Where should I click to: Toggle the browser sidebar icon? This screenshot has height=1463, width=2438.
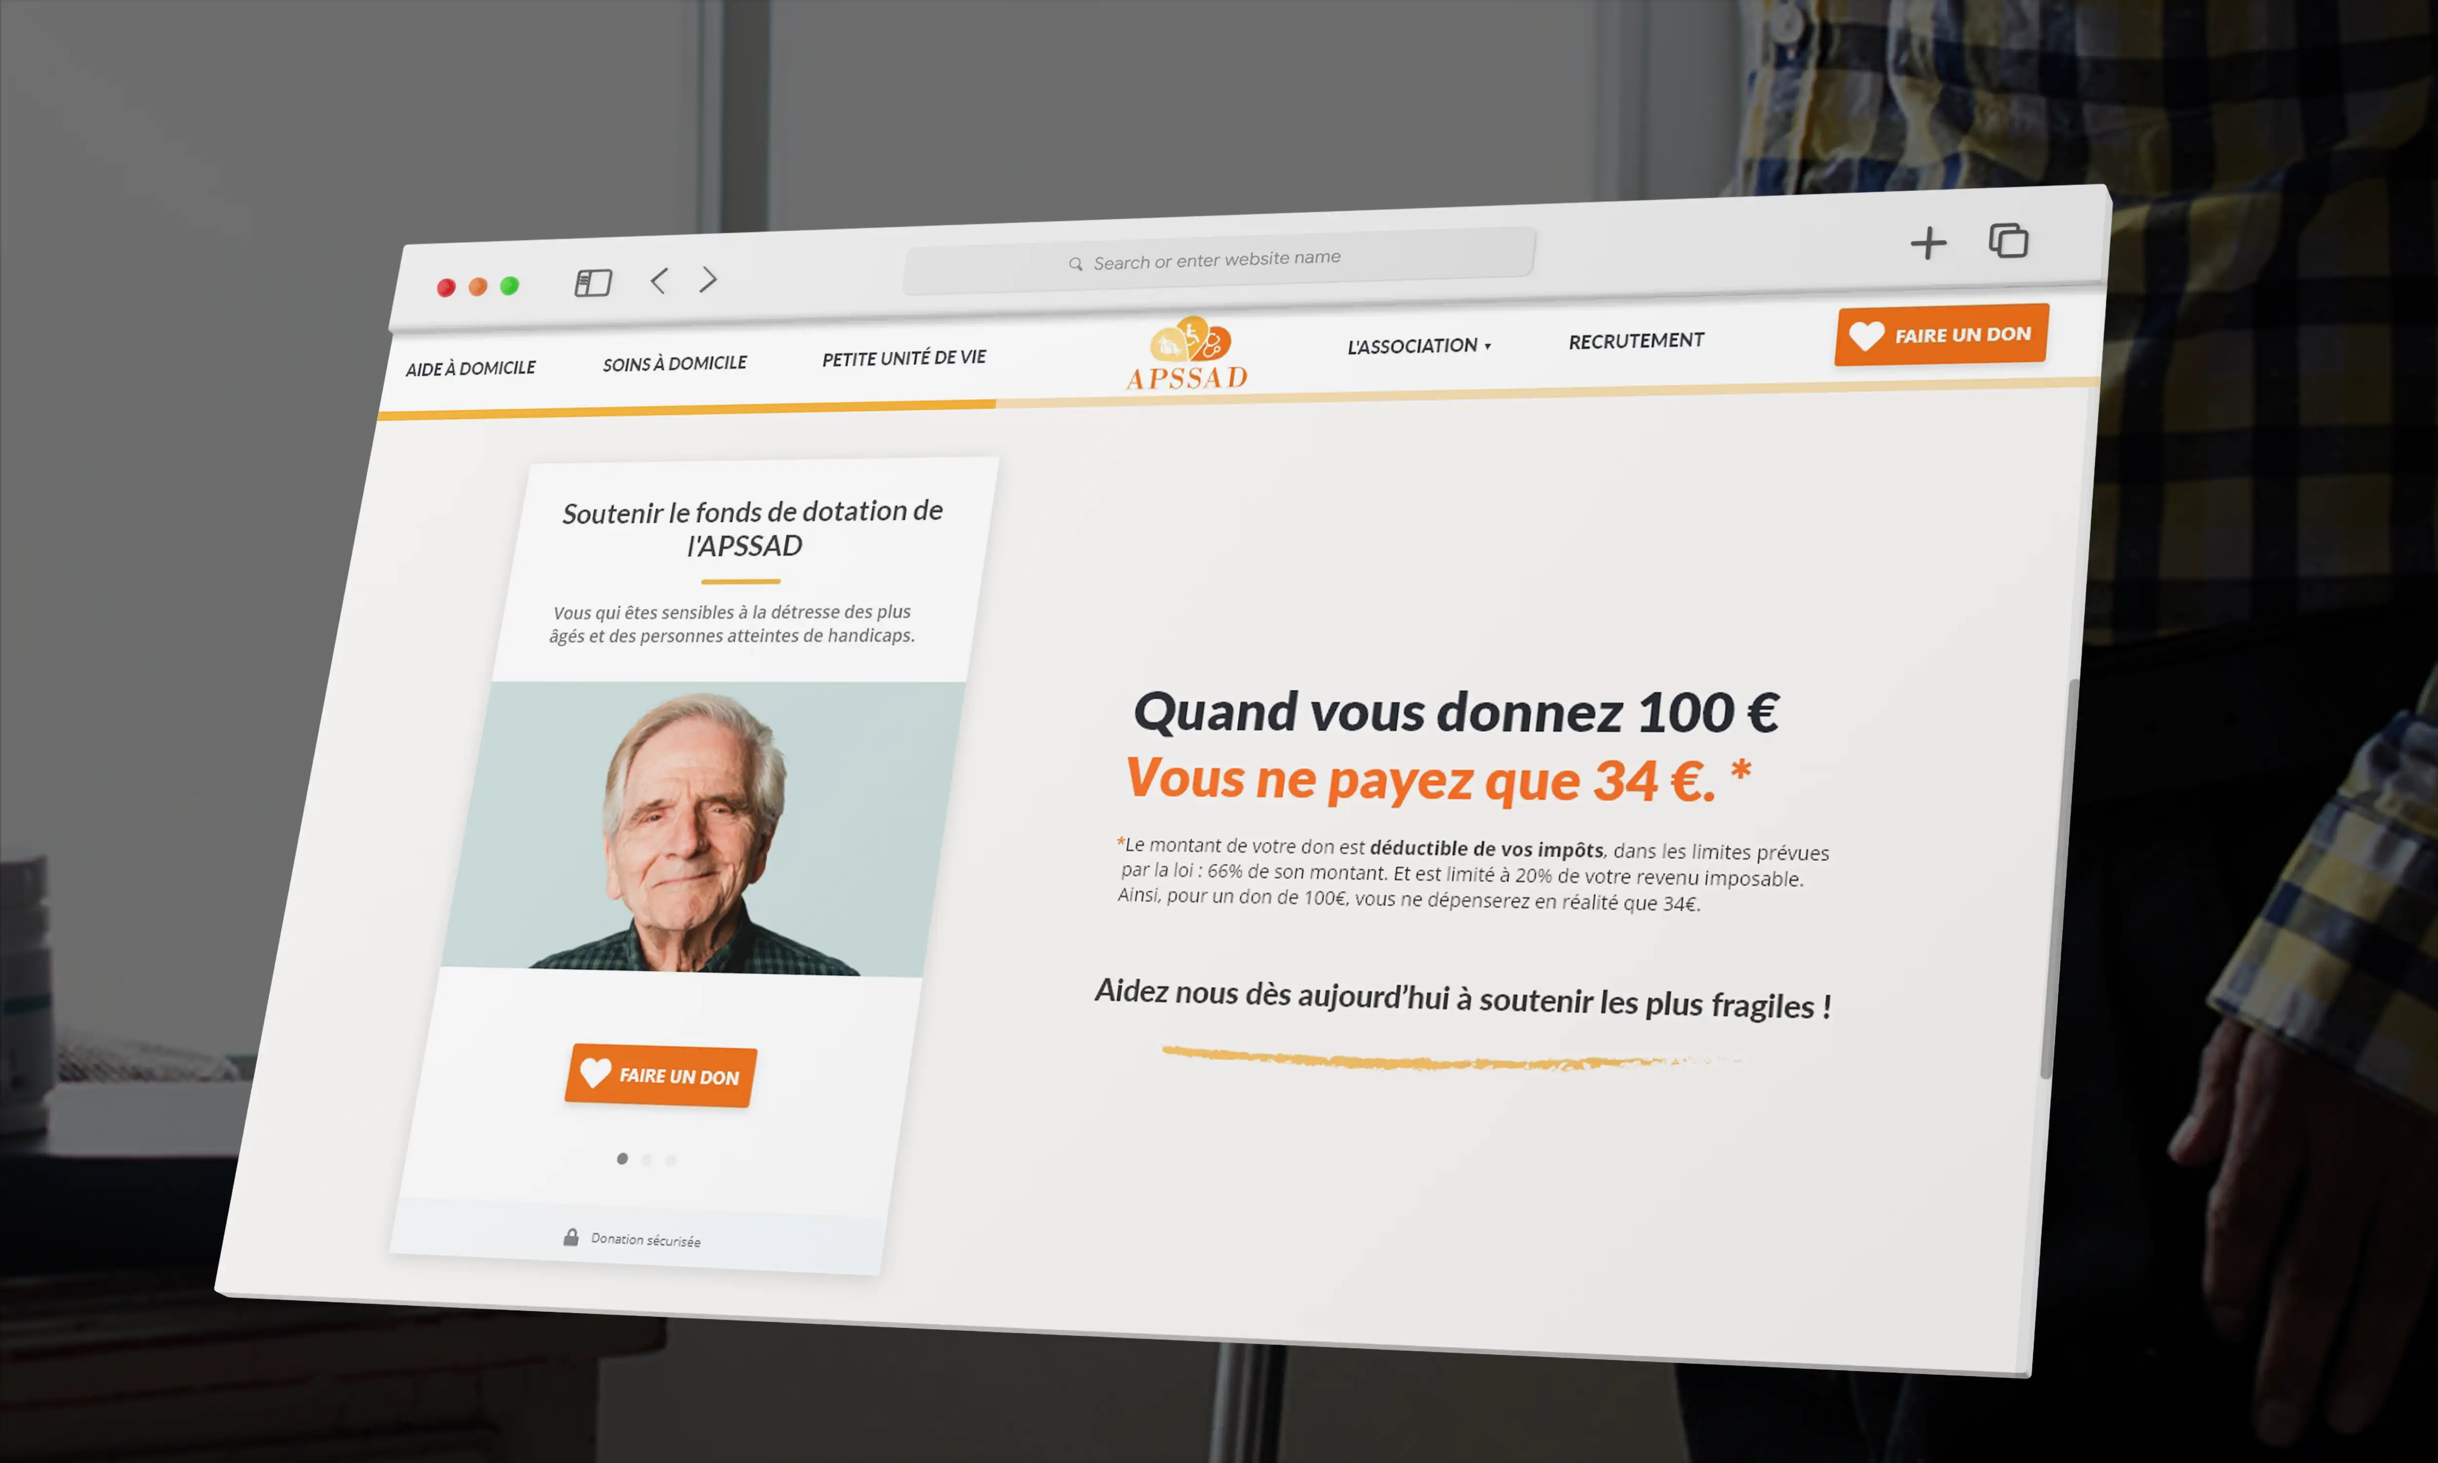[593, 283]
